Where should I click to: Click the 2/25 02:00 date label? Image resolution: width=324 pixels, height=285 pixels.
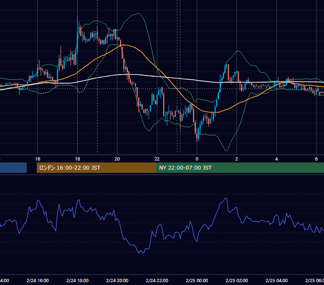pyautogui.click(x=237, y=280)
